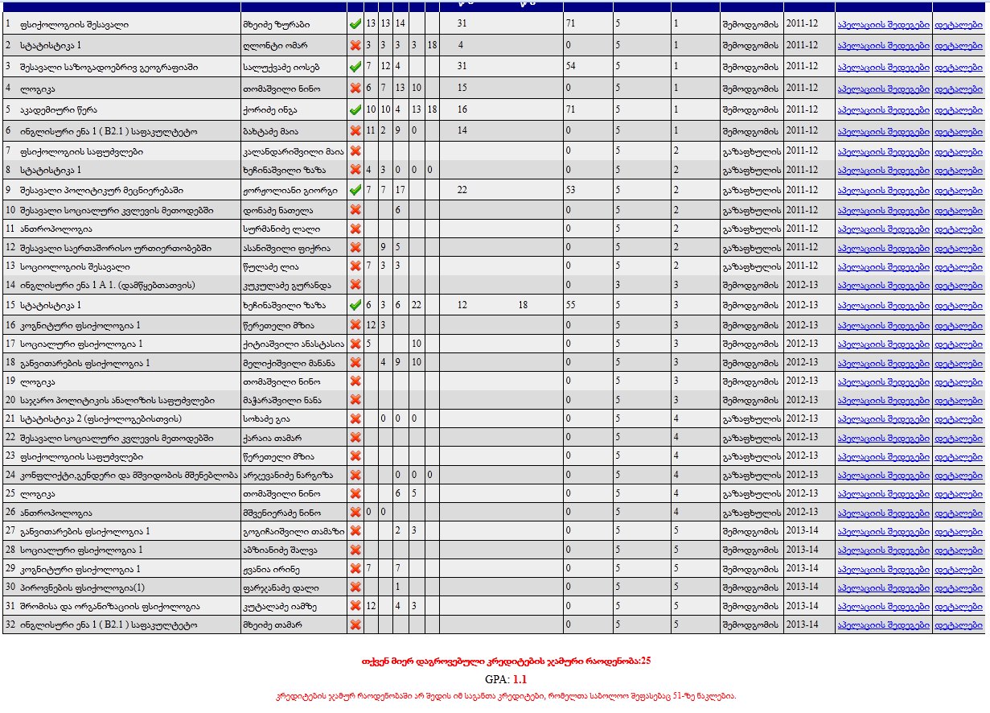The width and height of the screenshot is (990, 713).
Task: Click the fail cross icon in row 10
Action: [x=355, y=210]
